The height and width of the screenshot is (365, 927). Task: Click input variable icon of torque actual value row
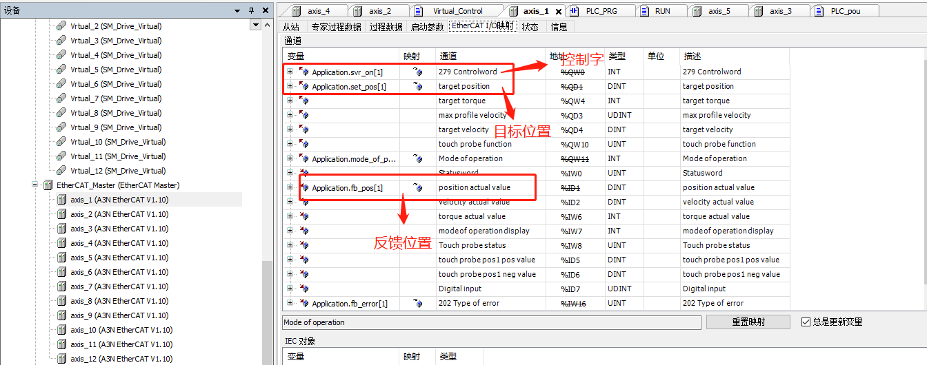tap(303, 216)
